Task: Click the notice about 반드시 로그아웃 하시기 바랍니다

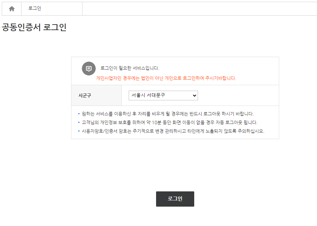Action: tap(168, 114)
